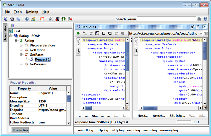Click the request editor scroll-right arrow
Screen dimensions: 211x136
coord(123,108)
